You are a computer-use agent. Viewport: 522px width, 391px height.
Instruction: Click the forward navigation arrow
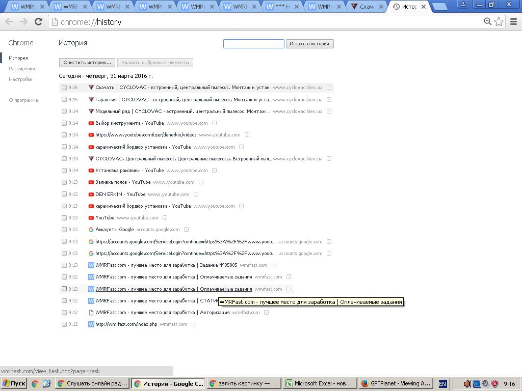(x=23, y=21)
